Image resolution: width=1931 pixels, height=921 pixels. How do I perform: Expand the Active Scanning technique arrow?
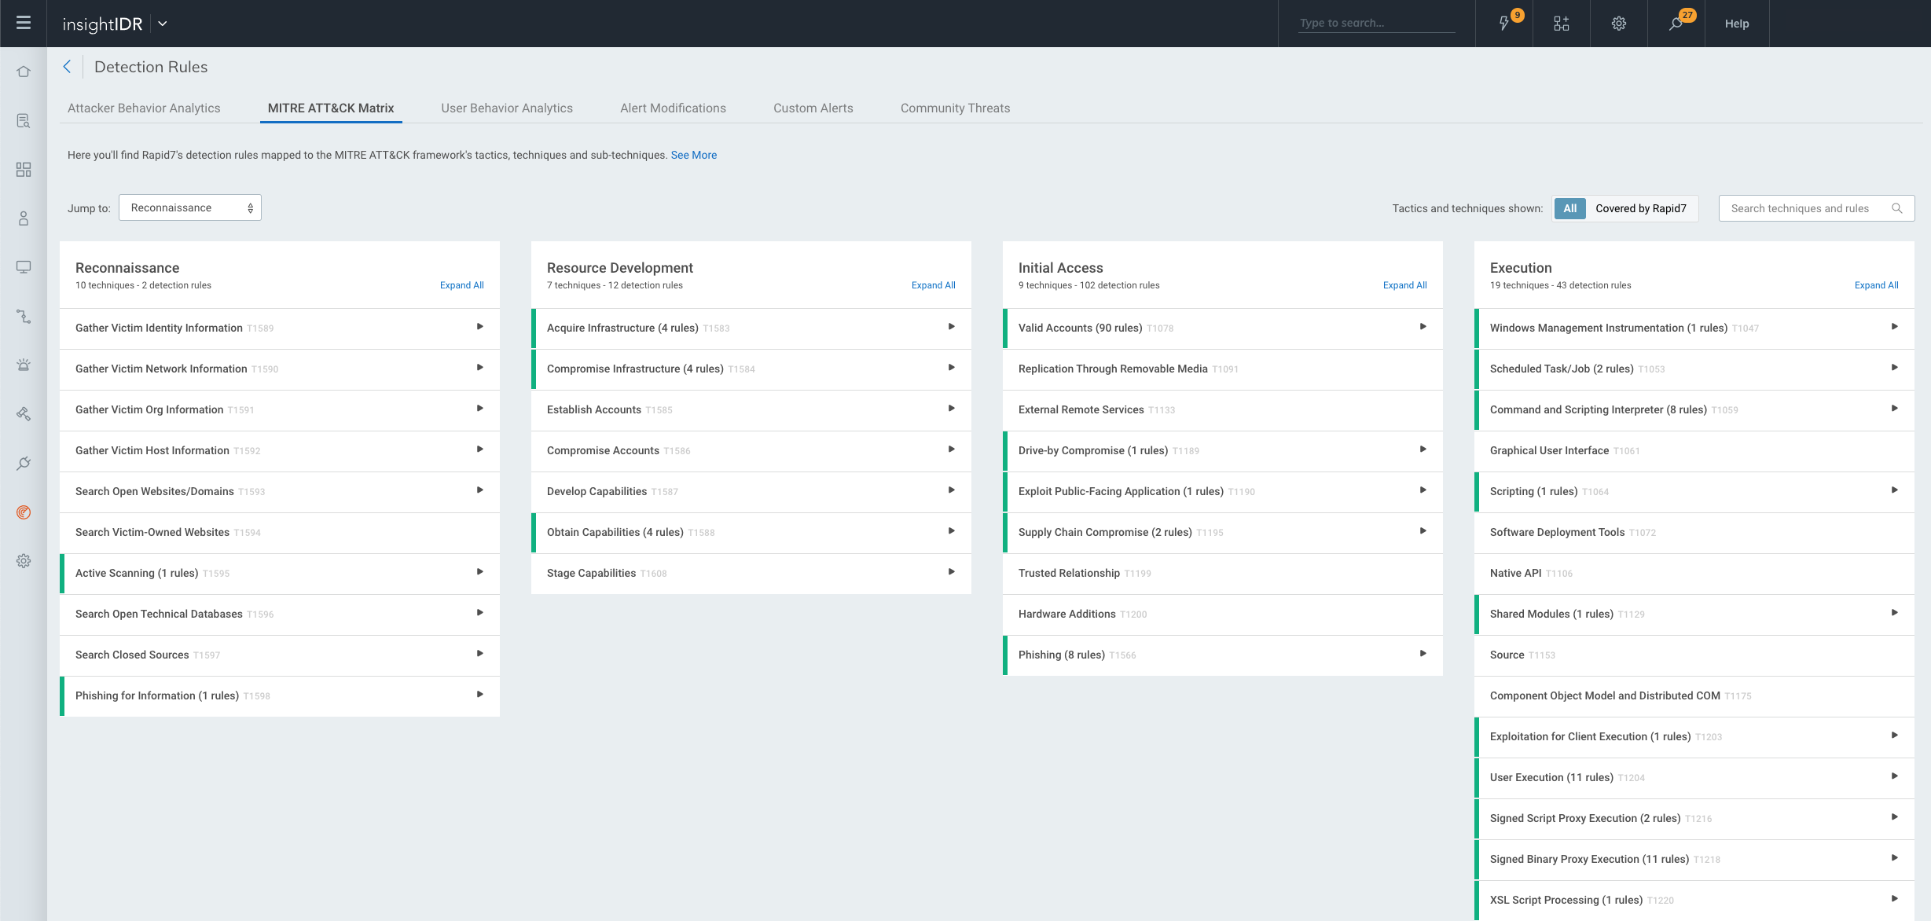pos(479,572)
